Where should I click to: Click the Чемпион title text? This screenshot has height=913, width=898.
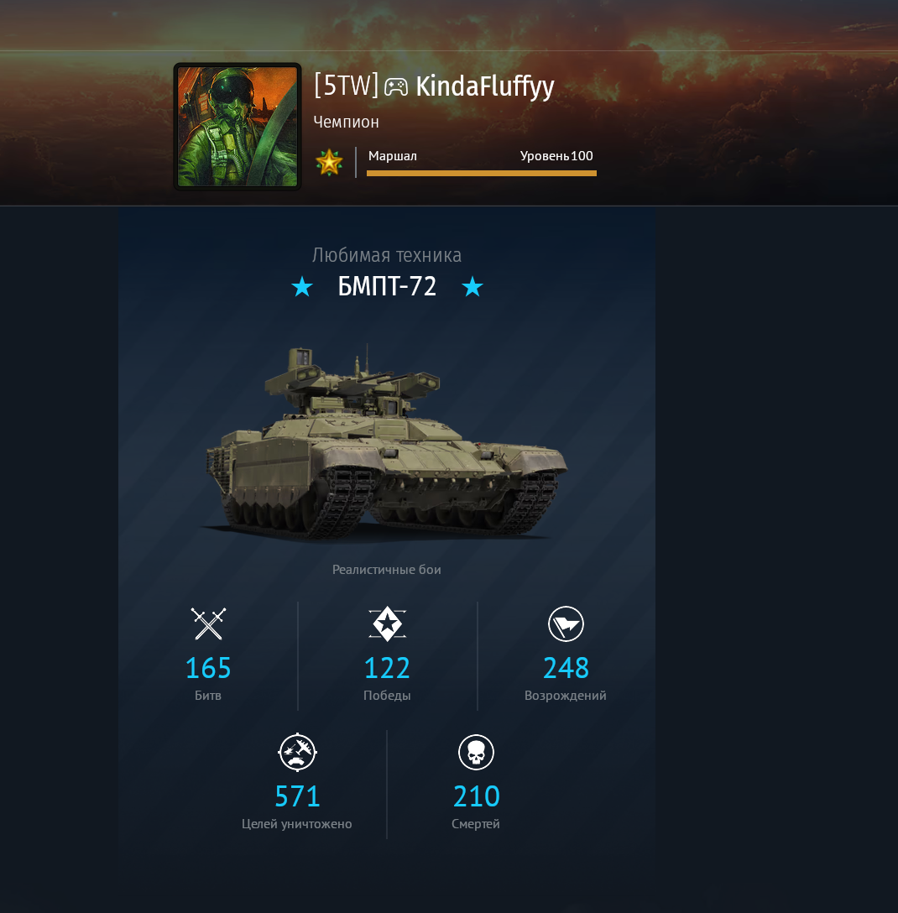pos(347,123)
